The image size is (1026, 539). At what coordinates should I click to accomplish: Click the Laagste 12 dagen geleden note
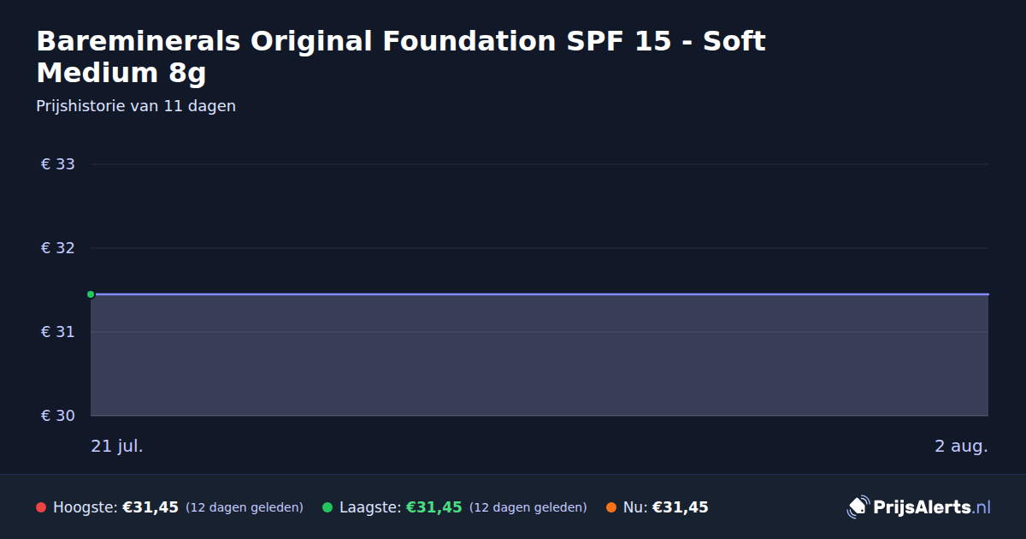pos(528,508)
